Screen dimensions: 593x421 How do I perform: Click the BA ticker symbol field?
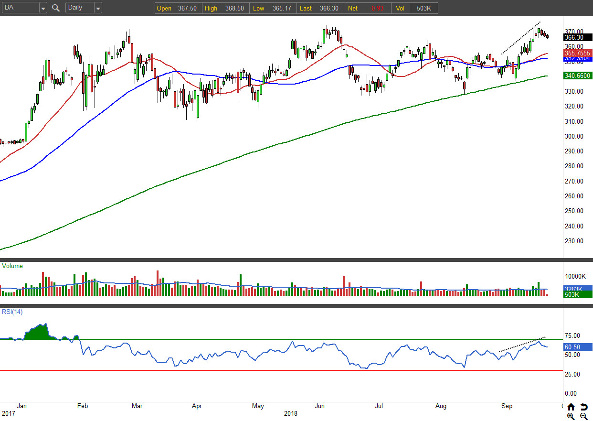point(21,8)
